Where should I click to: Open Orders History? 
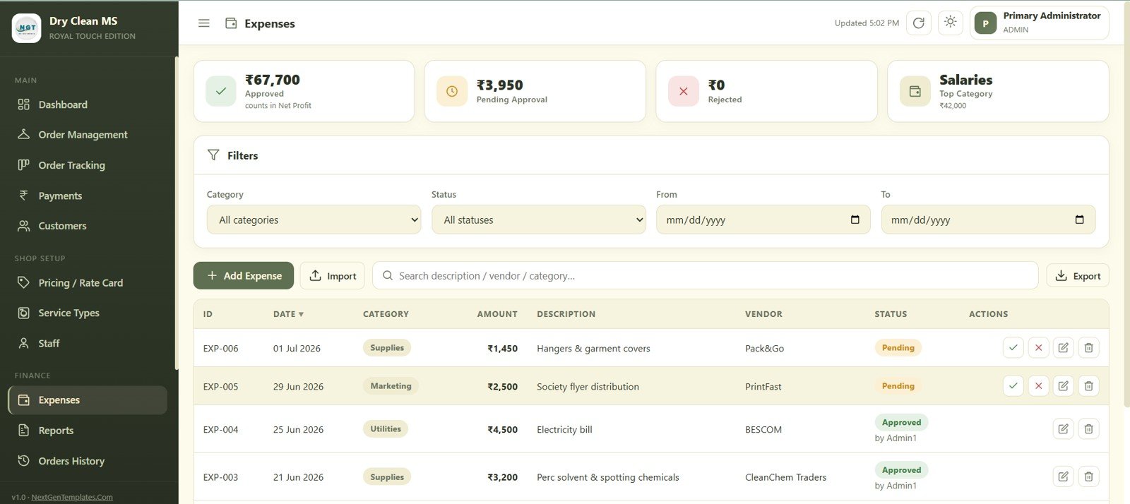(88, 461)
